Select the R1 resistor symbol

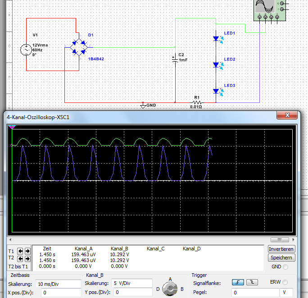pyautogui.click(x=197, y=102)
